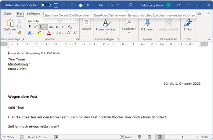Toggle the Automatisches Speichern switch
The width and height of the screenshot is (213, 140).
click(46, 5)
